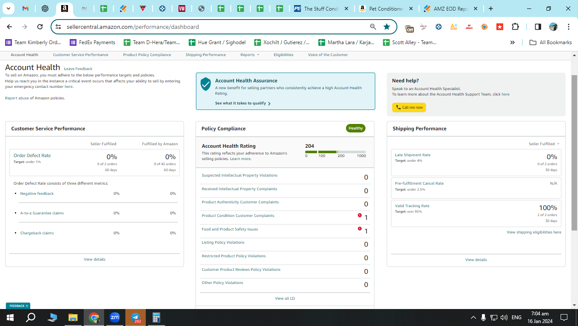Switch to the 'AMZ EOD Rep...' browser tab

pyautogui.click(x=450, y=8)
